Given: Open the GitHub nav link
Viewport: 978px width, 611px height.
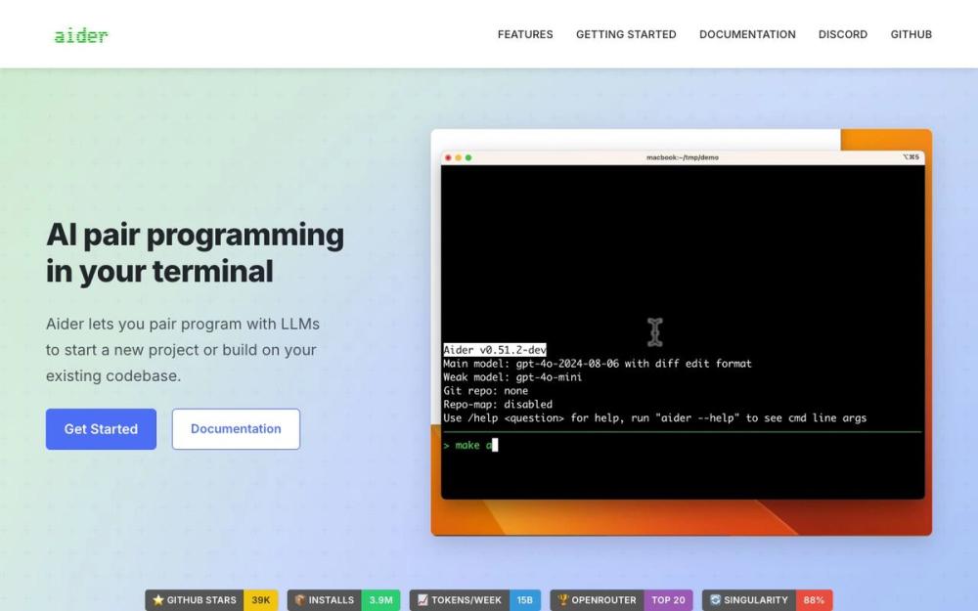Looking at the screenshot, I should 911,34.
